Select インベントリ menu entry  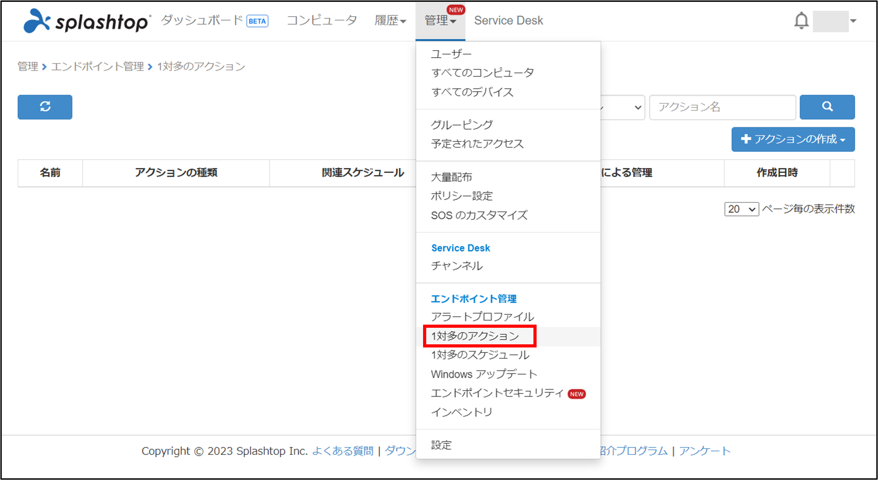(462, 412)
